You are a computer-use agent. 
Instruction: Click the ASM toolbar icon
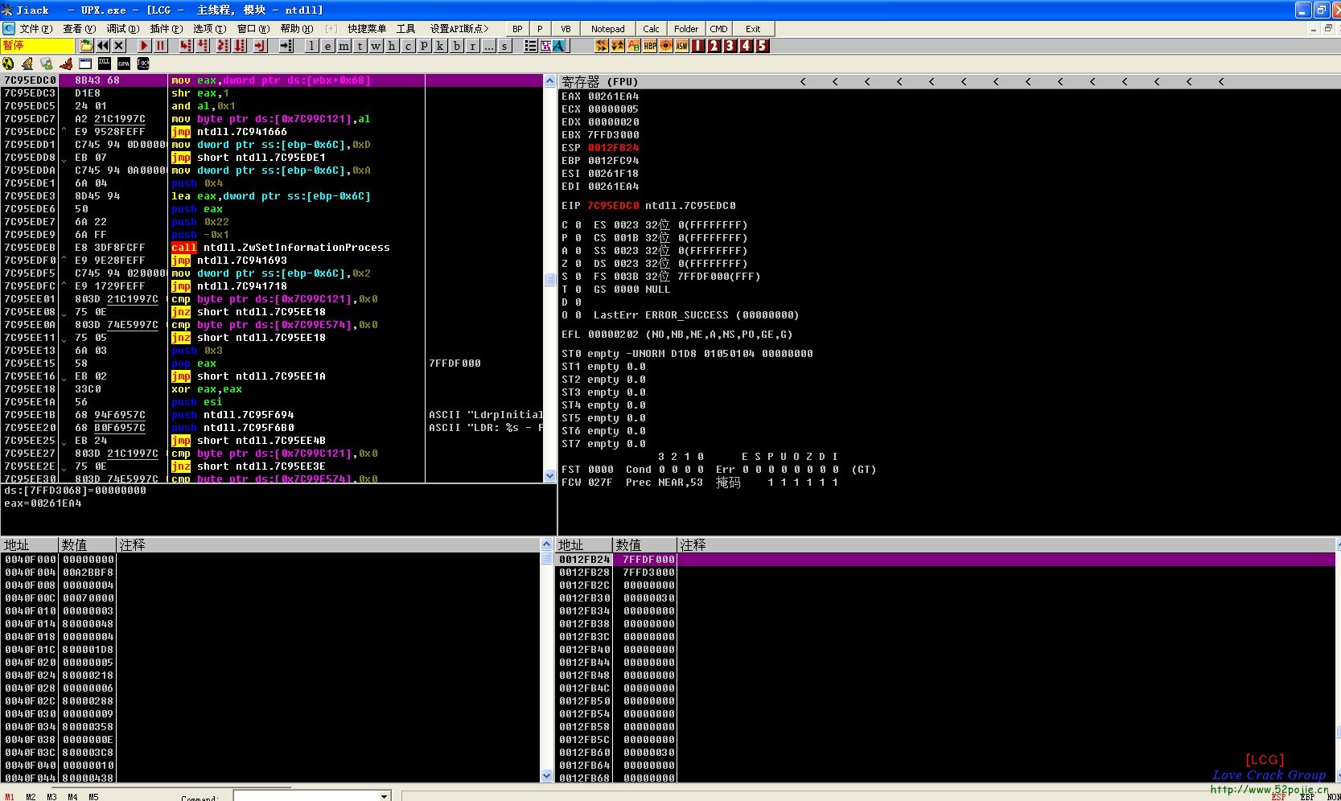coord(682,46)
